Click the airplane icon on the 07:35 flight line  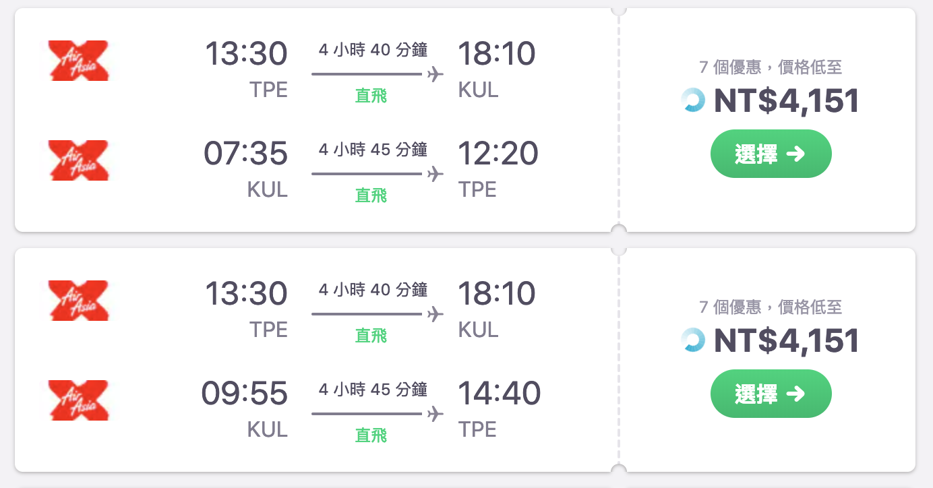(x=435, y=173)
